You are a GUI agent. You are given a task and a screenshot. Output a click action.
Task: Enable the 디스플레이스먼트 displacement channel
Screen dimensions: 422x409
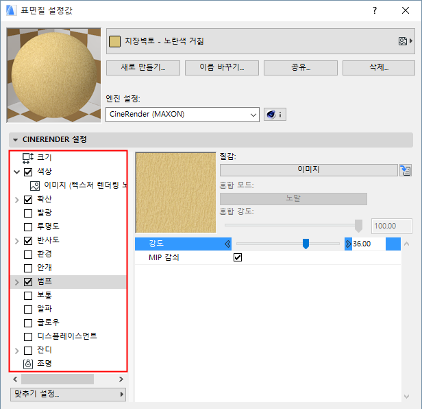click(28, 337)
